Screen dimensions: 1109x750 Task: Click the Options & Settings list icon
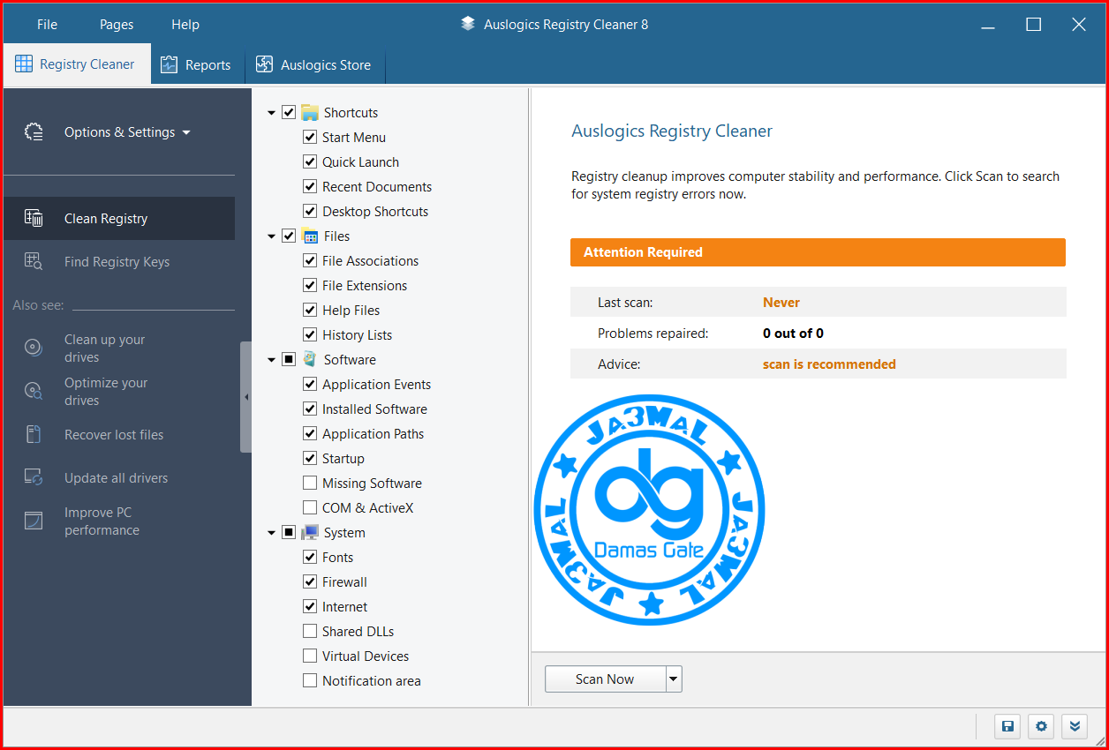pyautogui.click(x=34, y=132)
